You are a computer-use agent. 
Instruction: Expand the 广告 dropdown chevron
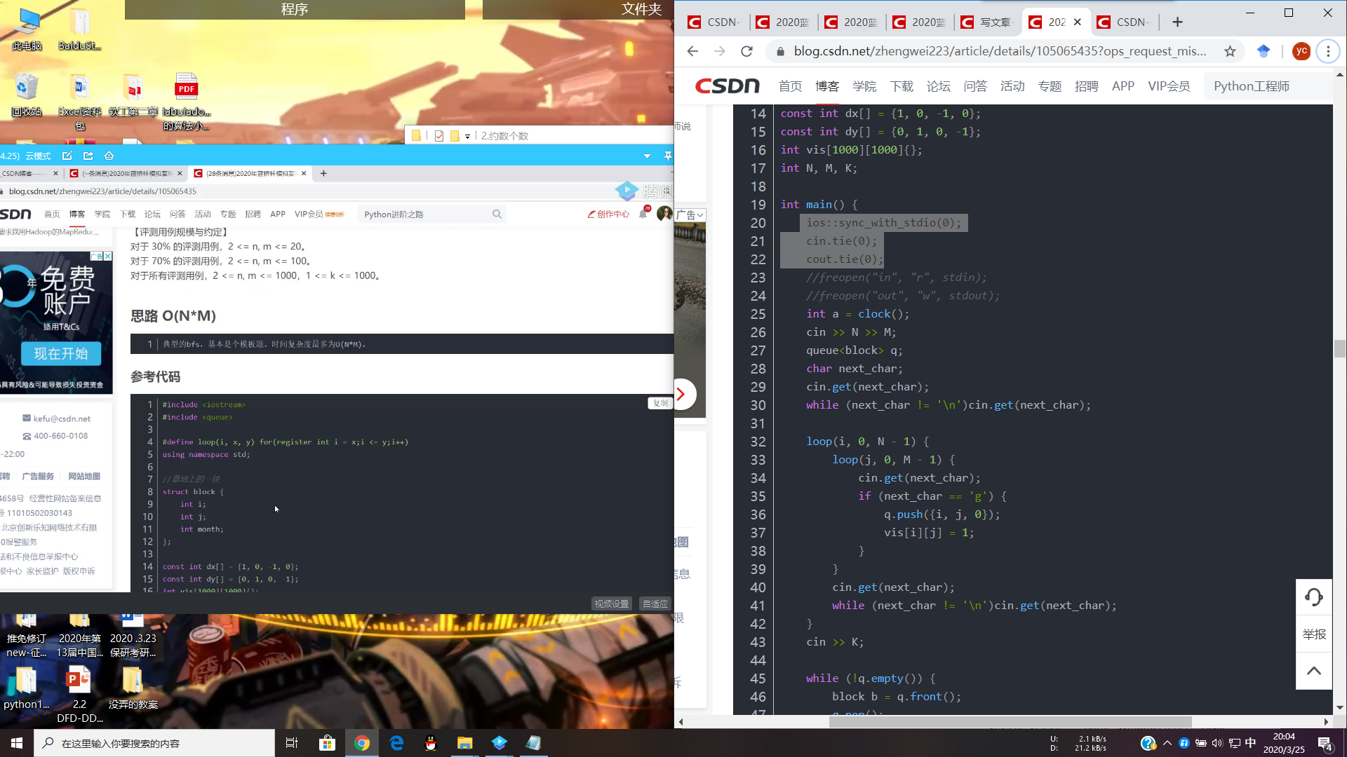(699, 215)
